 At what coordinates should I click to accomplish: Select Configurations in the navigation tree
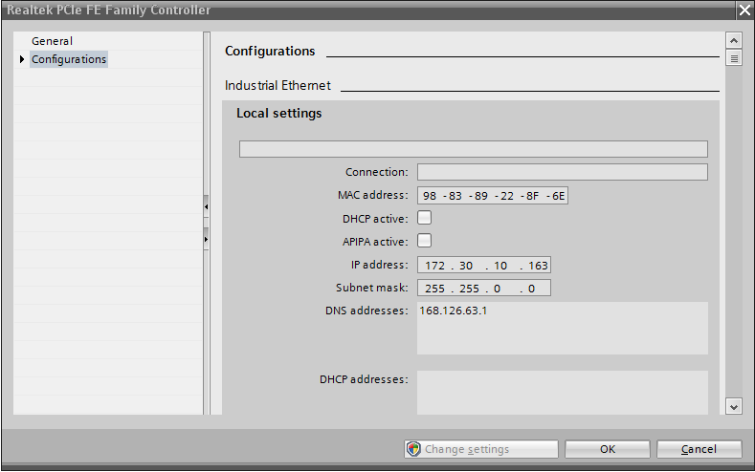coord(69,59)
